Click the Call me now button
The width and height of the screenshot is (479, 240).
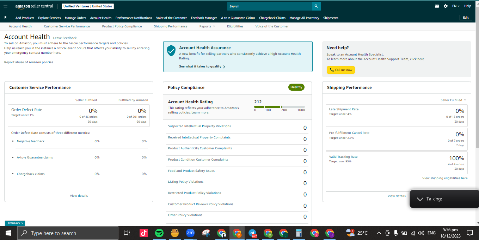(x=341, y=70)
